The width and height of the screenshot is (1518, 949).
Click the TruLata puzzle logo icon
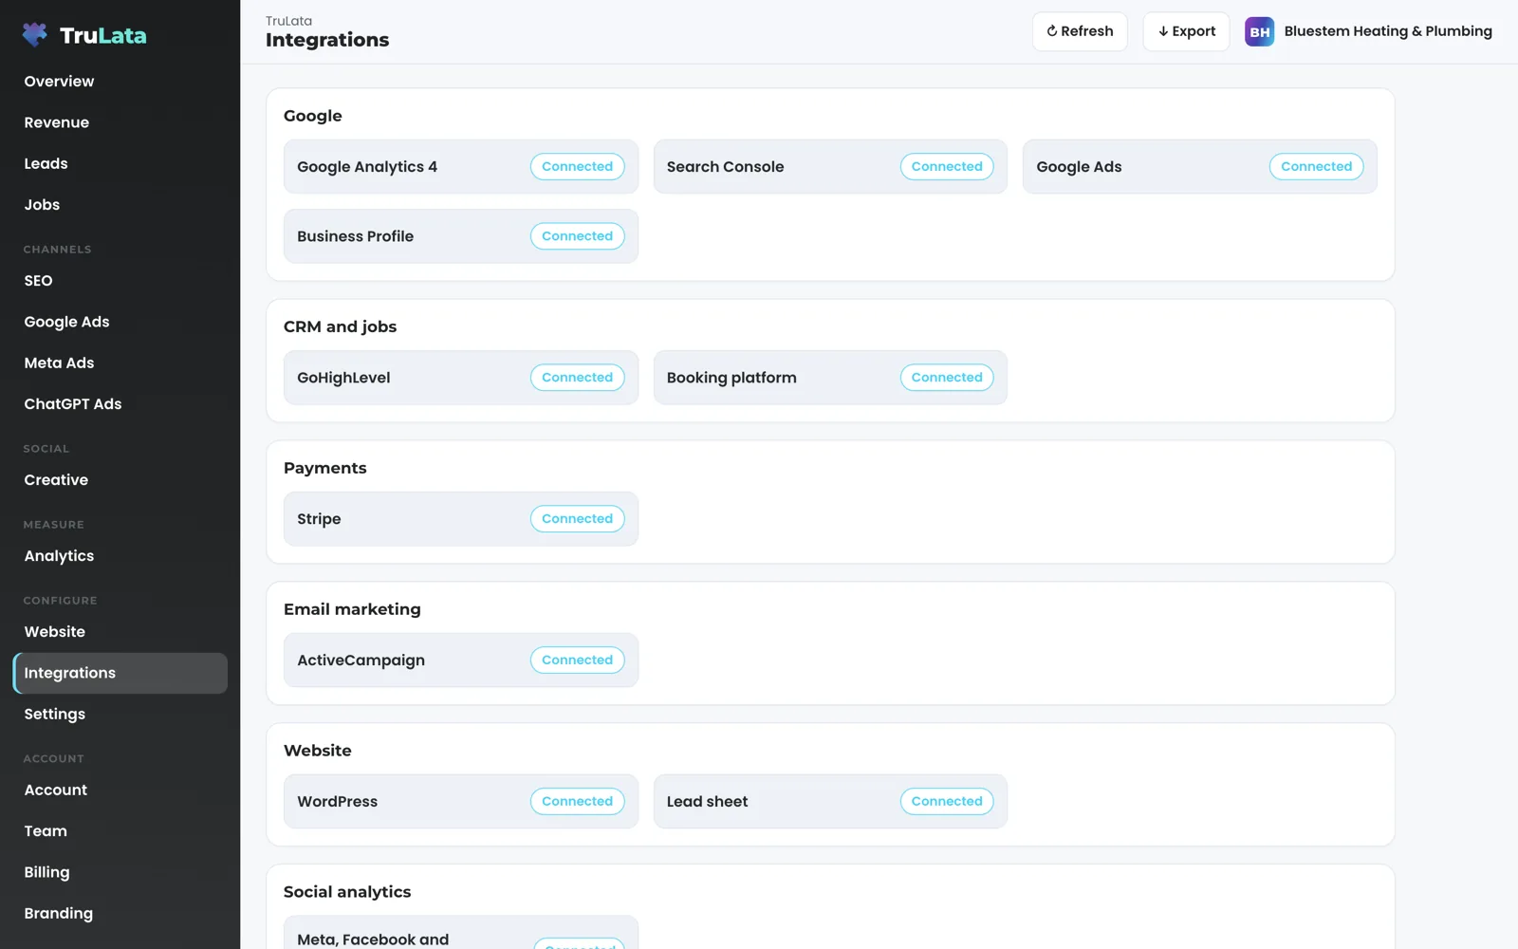tap(35, 35)
